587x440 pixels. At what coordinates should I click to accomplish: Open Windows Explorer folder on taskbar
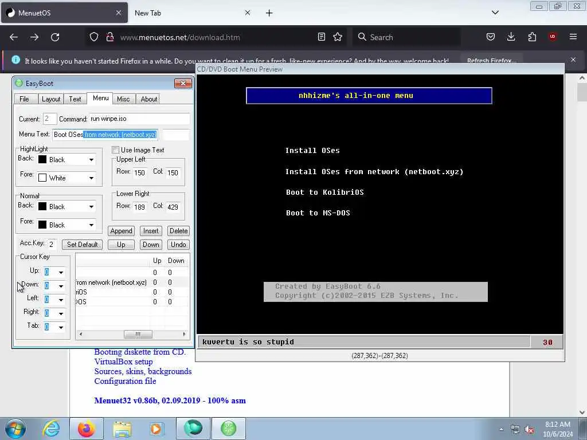tap(122, 429)
